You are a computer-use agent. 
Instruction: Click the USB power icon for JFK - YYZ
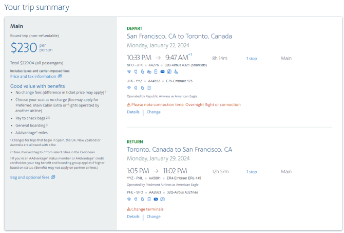[142, 88]
